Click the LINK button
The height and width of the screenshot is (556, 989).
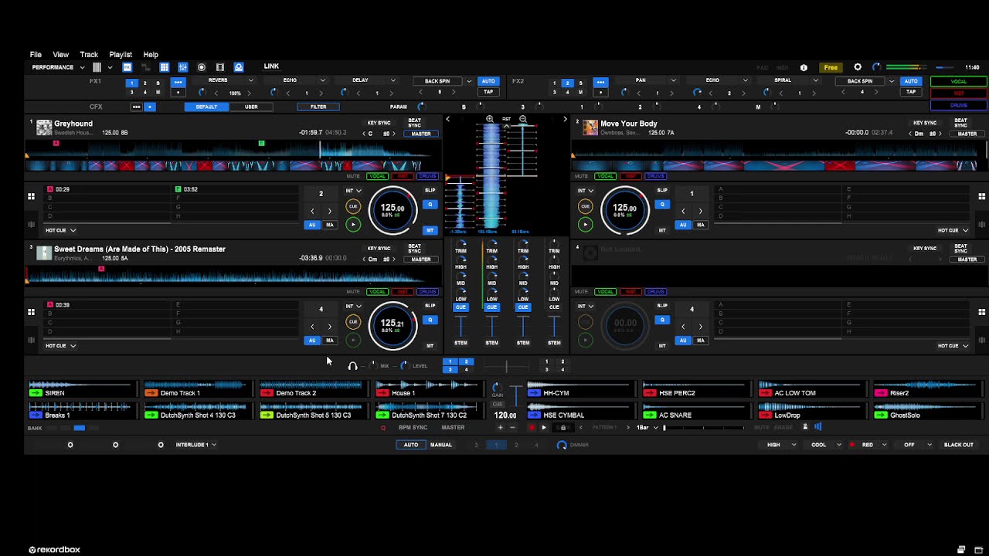coord(271,66)
